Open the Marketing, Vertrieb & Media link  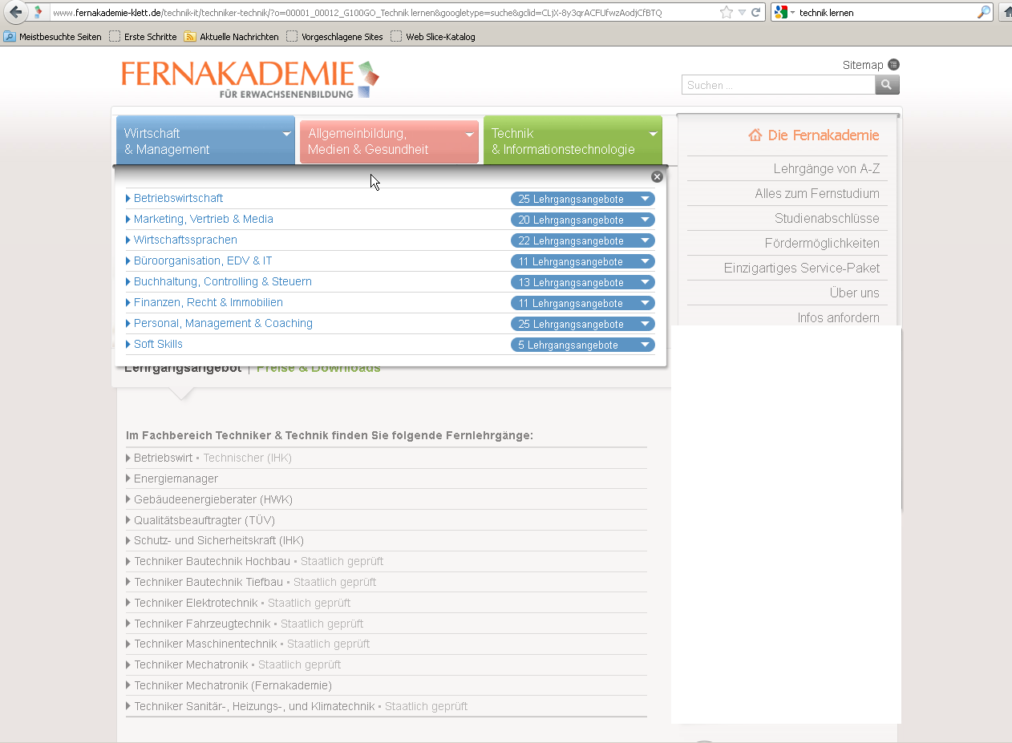pos(203,219)
